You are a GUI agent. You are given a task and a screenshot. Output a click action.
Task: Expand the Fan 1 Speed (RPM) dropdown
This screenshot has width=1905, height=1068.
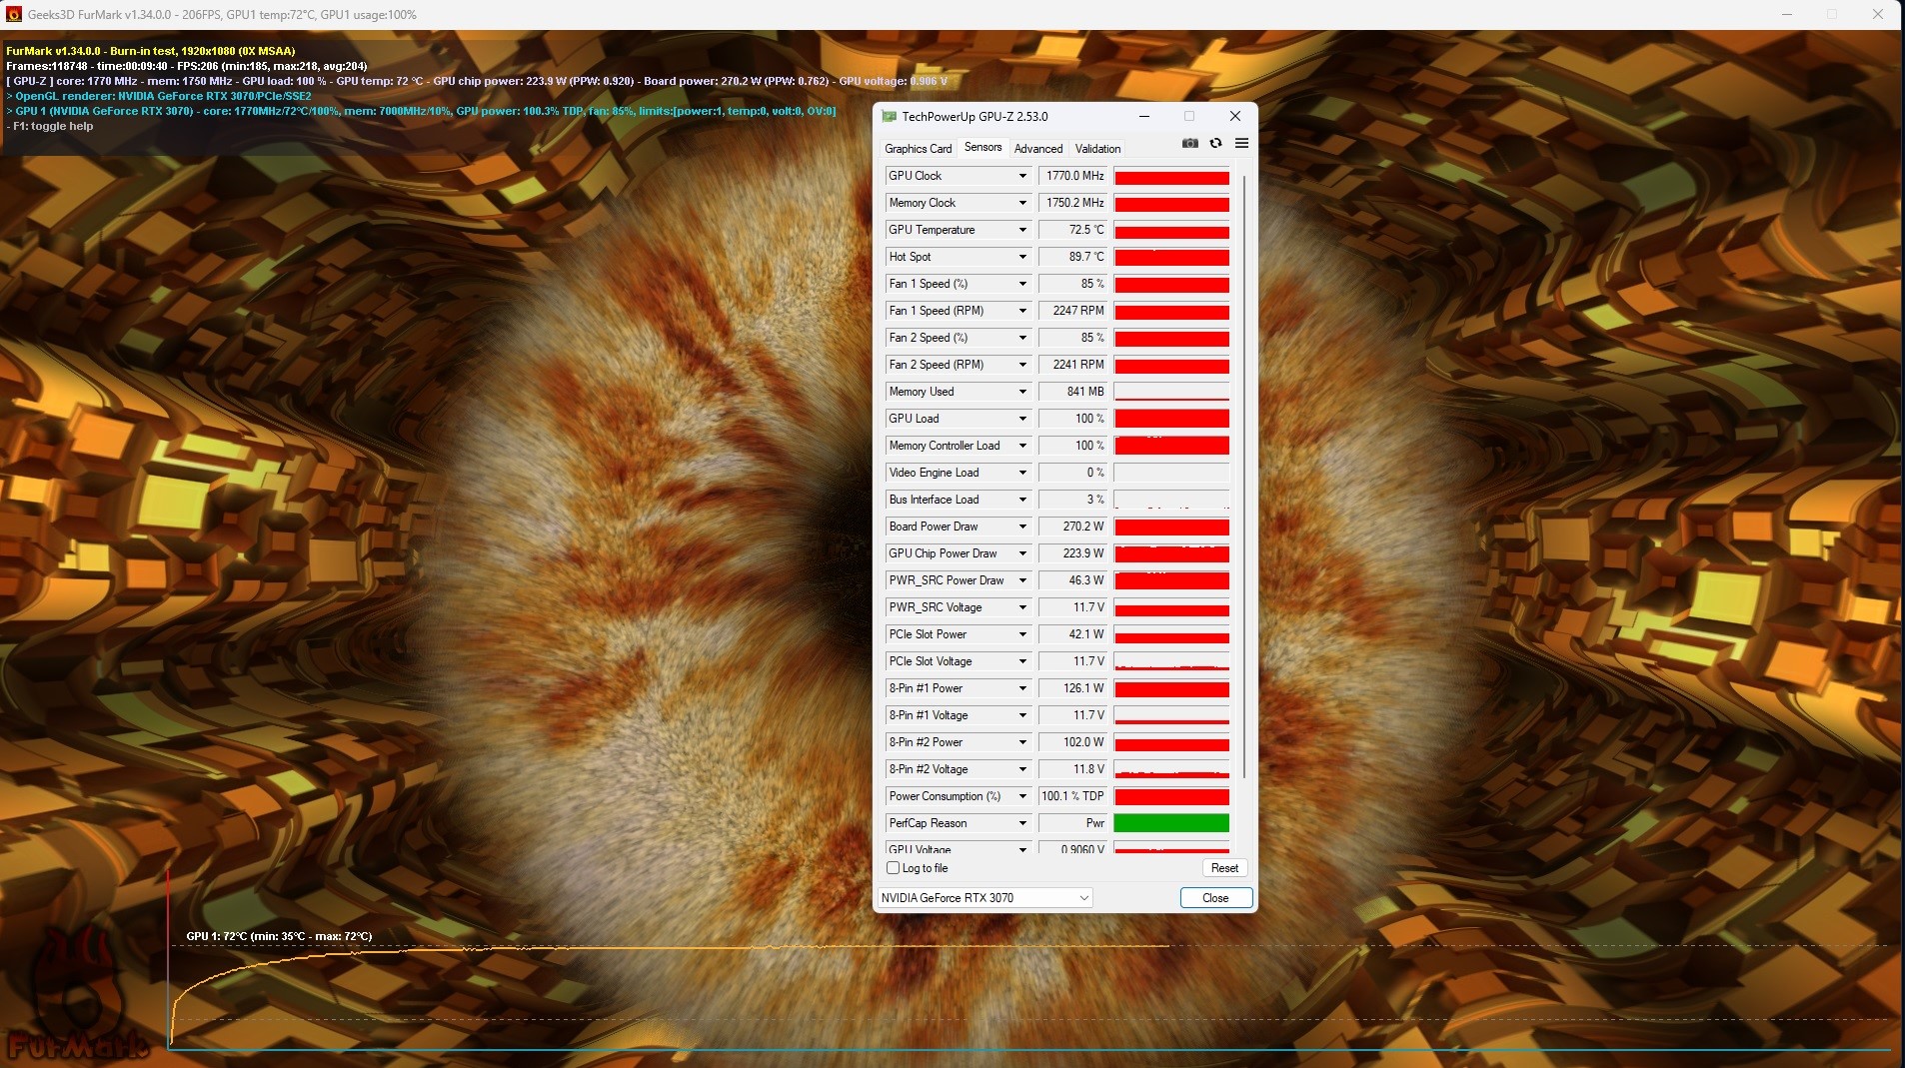[x=1022, y=311]
